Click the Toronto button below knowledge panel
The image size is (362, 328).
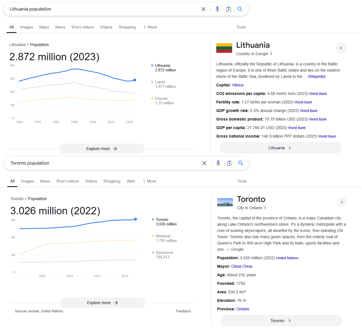[x=281, y=321]
